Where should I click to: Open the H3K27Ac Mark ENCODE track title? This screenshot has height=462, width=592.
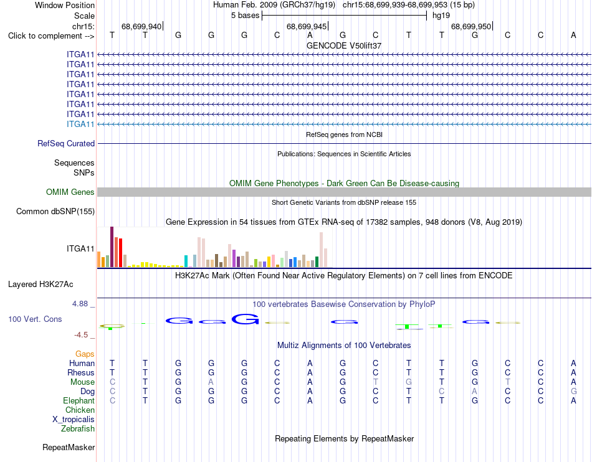344,276
